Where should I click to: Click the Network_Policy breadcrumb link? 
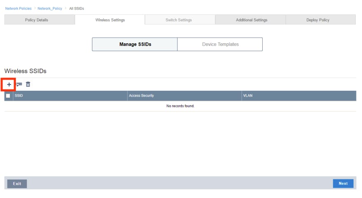pos(49,9)
